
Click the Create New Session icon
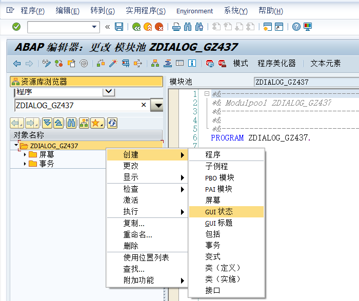point(268,27)
